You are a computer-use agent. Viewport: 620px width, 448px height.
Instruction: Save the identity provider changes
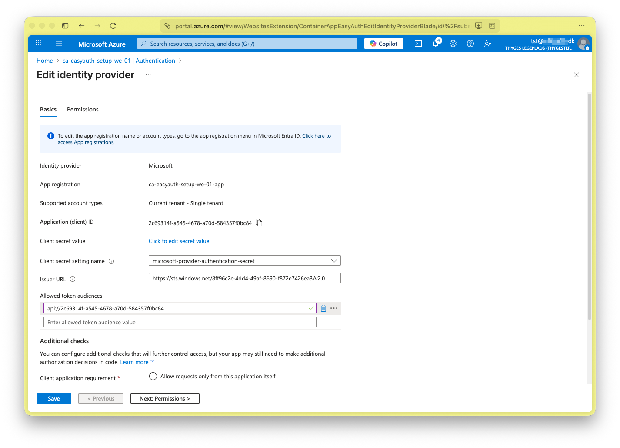(x=54, y=398)
